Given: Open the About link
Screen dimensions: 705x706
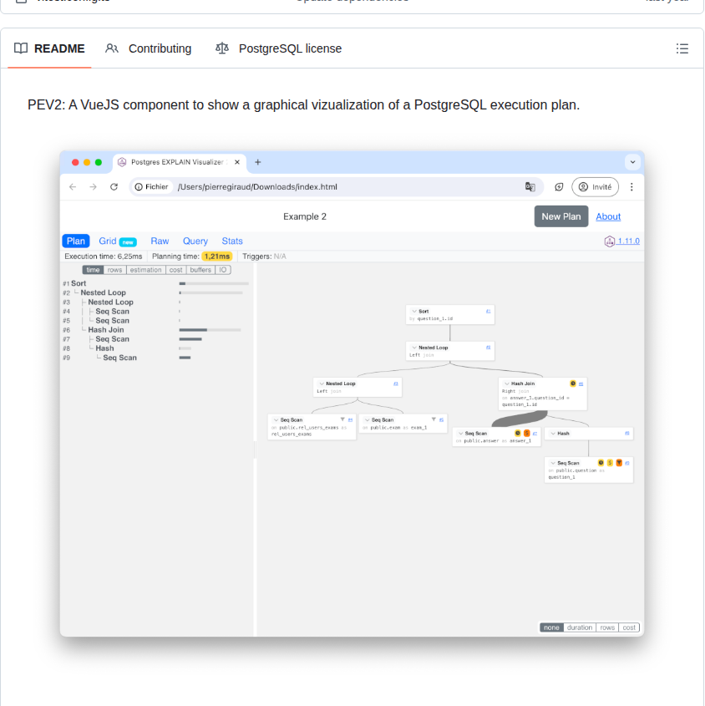Looking at the screenshot, I should click(x=608, y=216).
